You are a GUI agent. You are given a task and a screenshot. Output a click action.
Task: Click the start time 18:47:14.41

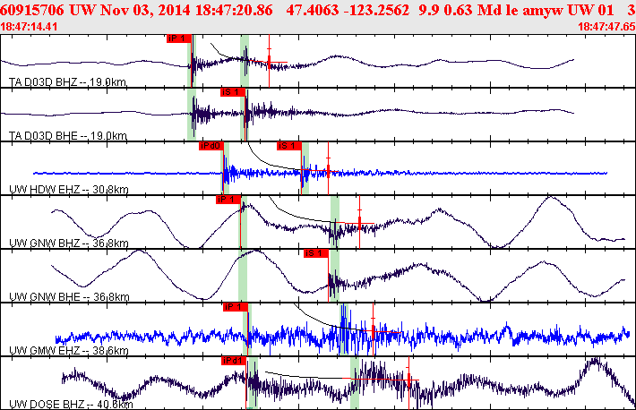coord(29,27)
